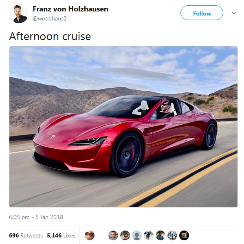The image size is (244, 244).
Task: Open Franz von Holzhausen's profile picture
Action: tap(19, 14)
